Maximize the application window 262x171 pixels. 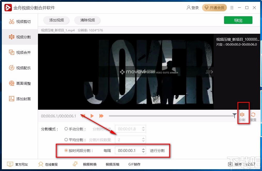[247, 8]
